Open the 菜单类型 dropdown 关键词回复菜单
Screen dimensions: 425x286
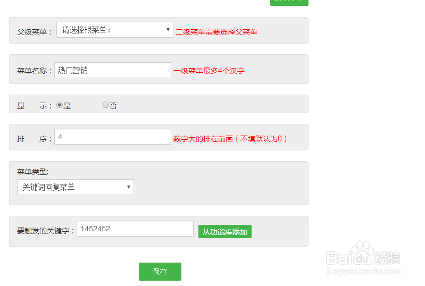pyautogui.click(x=76, y=187)
